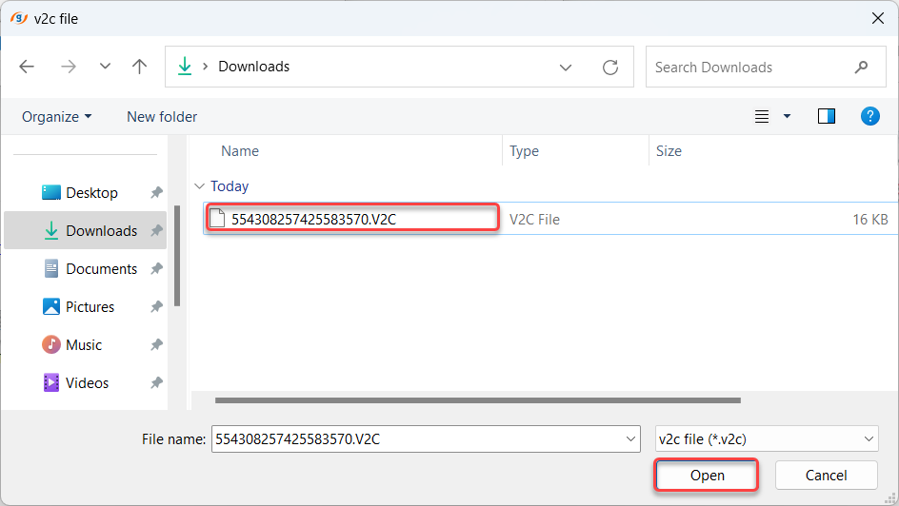Click the 16 KB size cell

(869, 219)
